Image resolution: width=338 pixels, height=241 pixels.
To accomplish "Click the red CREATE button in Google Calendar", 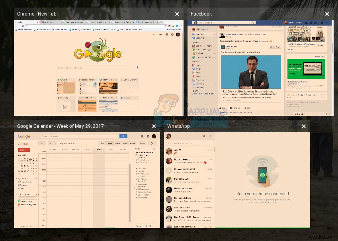I will (x=24, y=150).
